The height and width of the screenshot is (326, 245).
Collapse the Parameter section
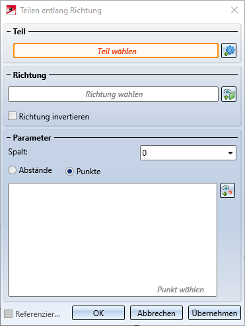[9, 138]
